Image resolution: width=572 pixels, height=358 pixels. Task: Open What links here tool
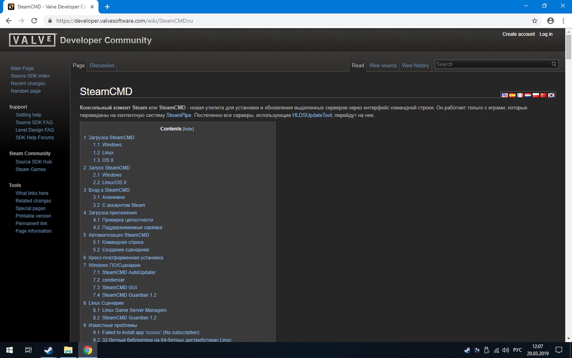click(x=32, y=193)
